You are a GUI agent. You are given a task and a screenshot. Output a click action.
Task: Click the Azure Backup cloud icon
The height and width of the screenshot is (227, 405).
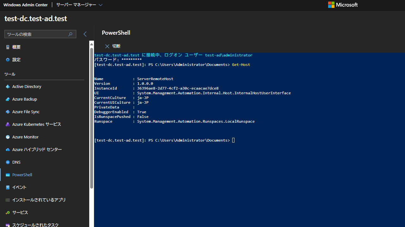pyautogui.click(x=8, y=99)
